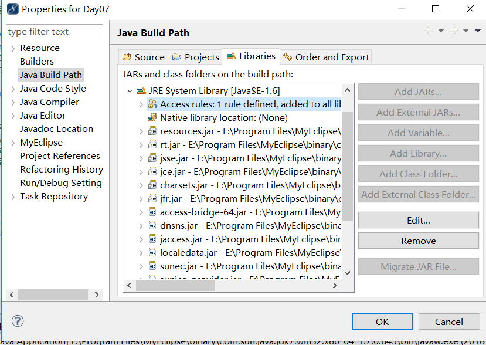The image size is (486, 345).
Task: Click the sidebar's right scroll arrow
Action: point(97,295)
